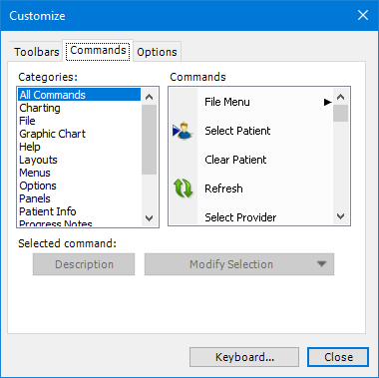Click the Description button

click(84, 264)
